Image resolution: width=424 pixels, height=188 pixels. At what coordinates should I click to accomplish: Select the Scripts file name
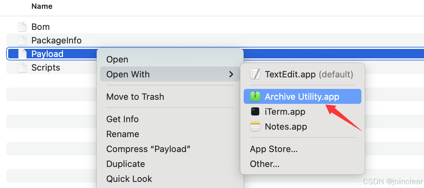coord(46,68)
